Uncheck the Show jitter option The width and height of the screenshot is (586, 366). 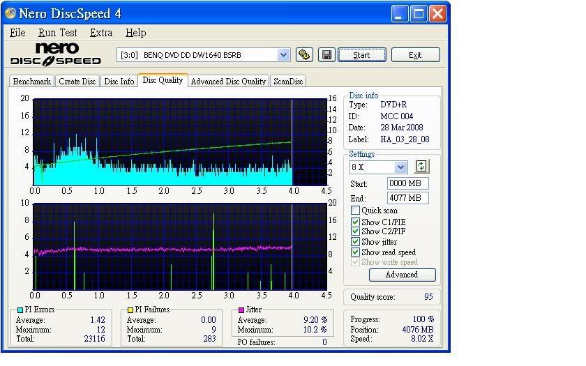click(355, 242)
